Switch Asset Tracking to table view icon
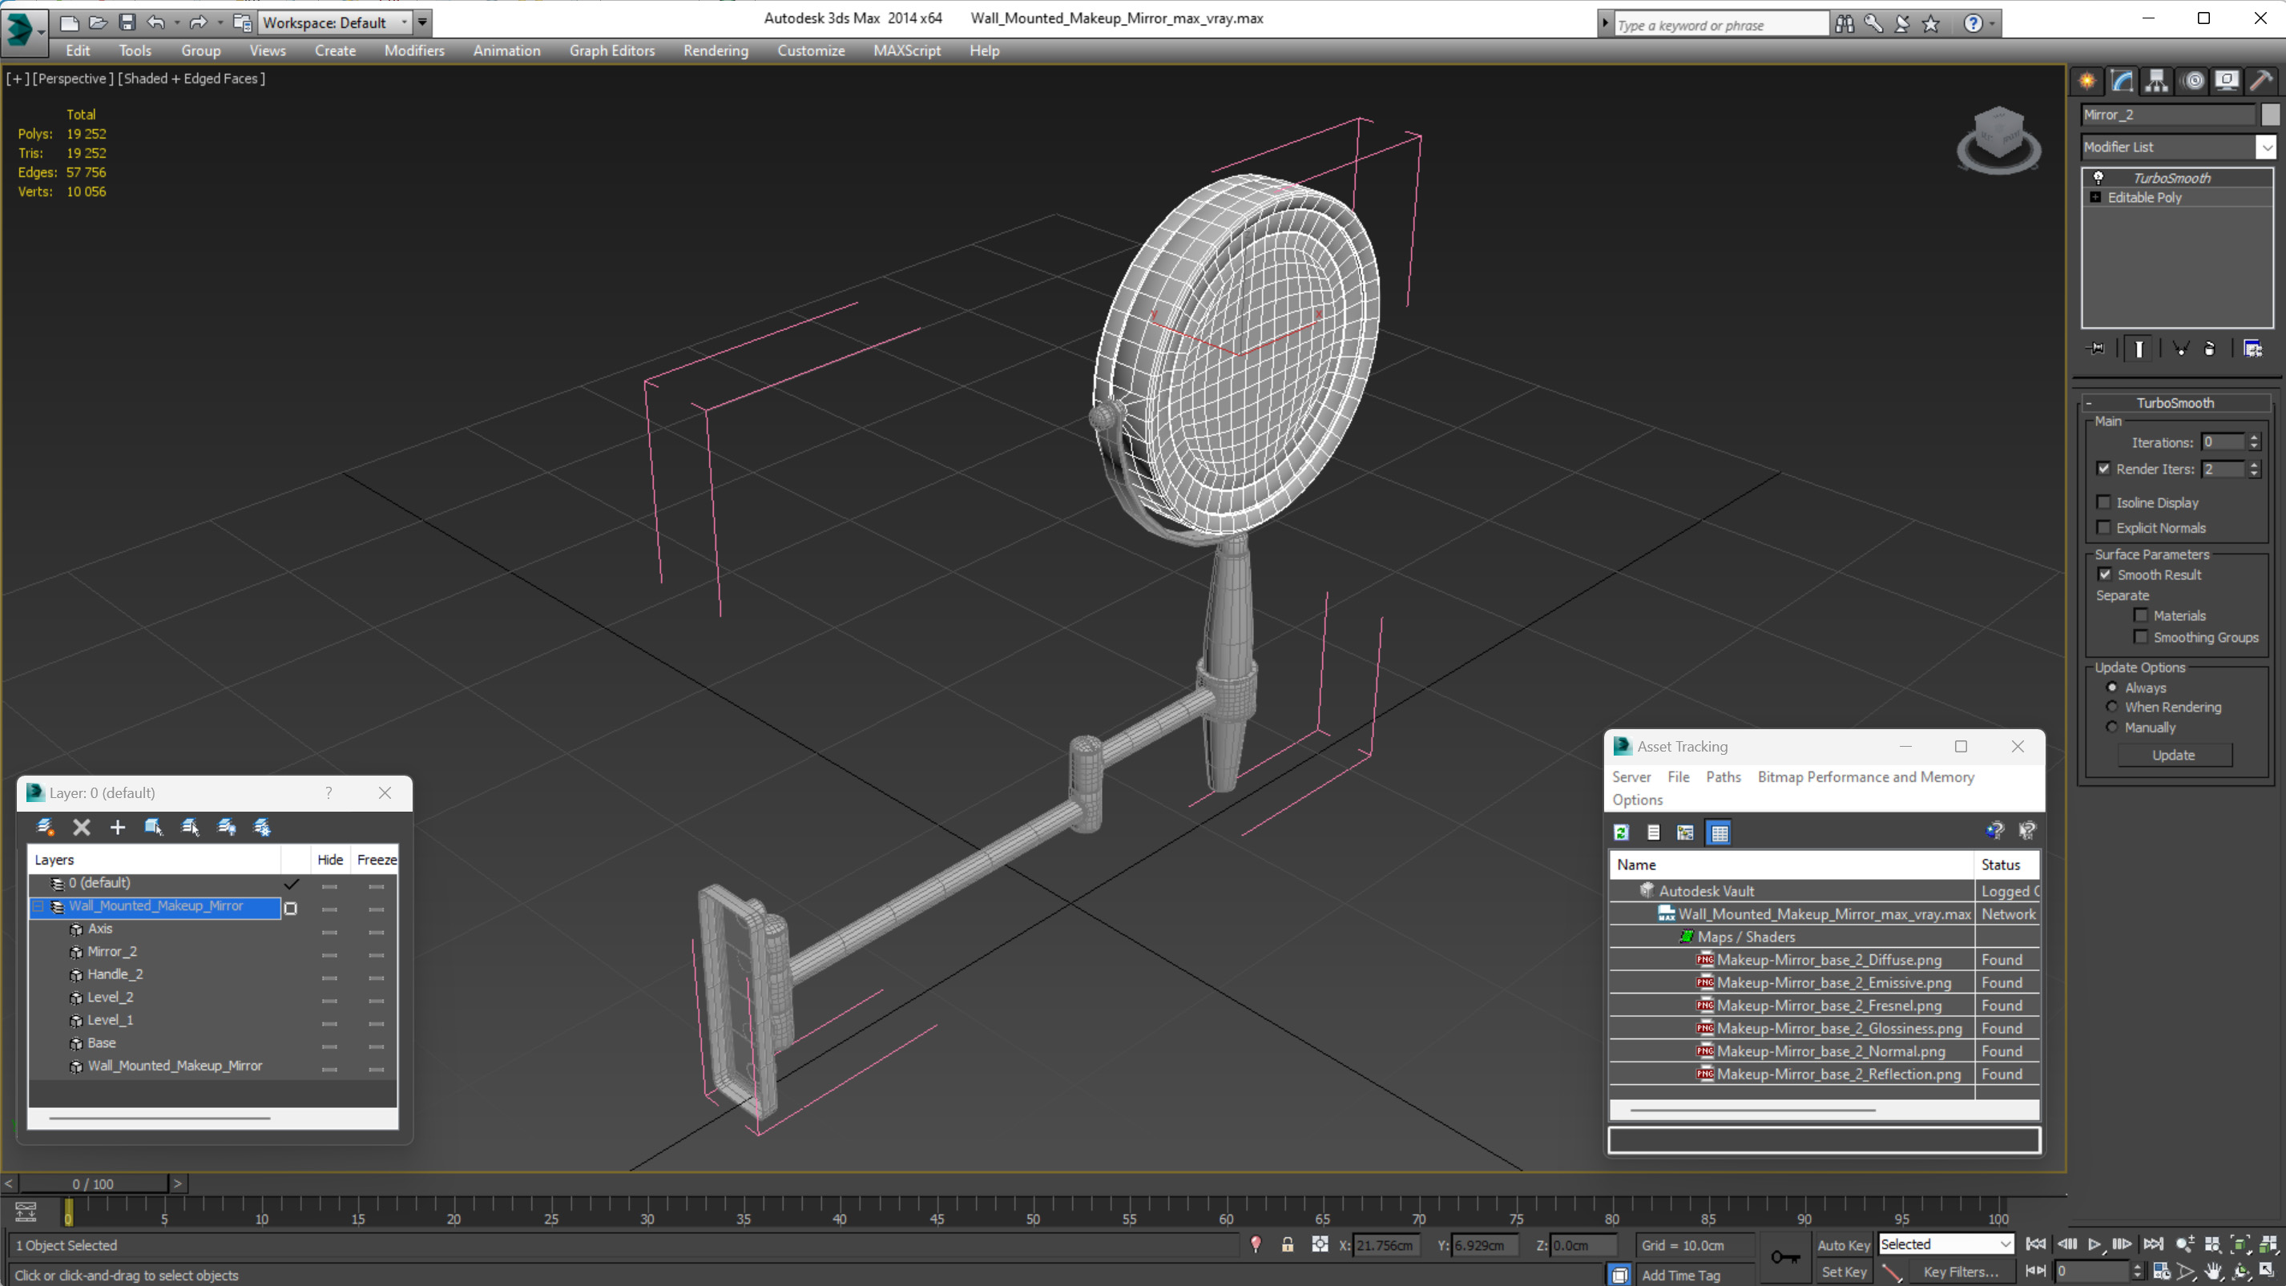 1720,832
